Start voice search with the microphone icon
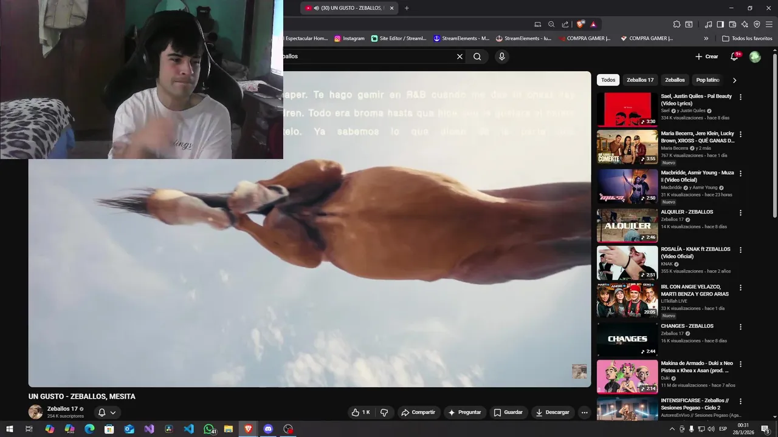Screen dimensions: 778x437 pyautogui.click(x=501, y=56)
